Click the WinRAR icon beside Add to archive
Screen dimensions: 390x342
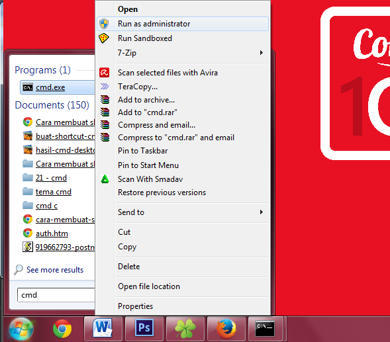pyautogui.click(x=105, y=100)
